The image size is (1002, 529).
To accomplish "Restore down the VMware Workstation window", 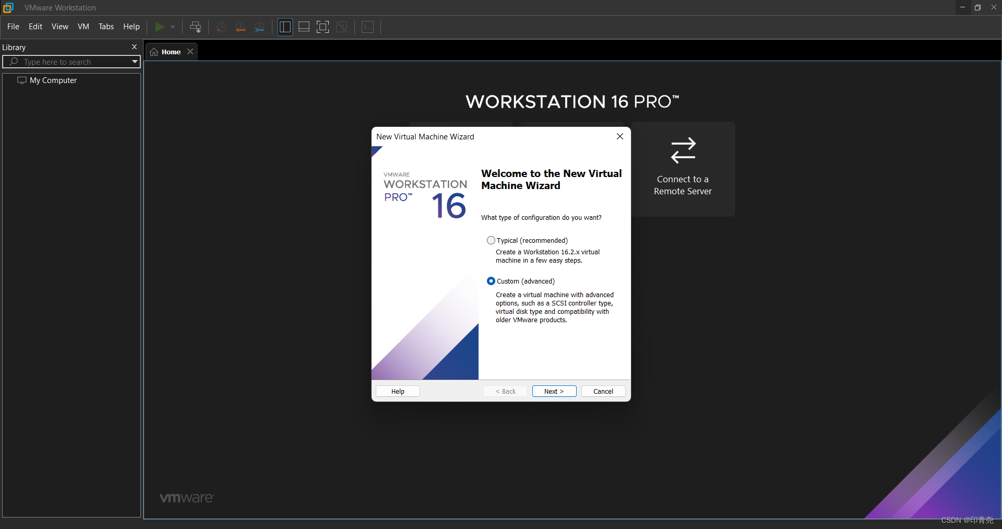I will pyautogui.click(x=978, y=7).
